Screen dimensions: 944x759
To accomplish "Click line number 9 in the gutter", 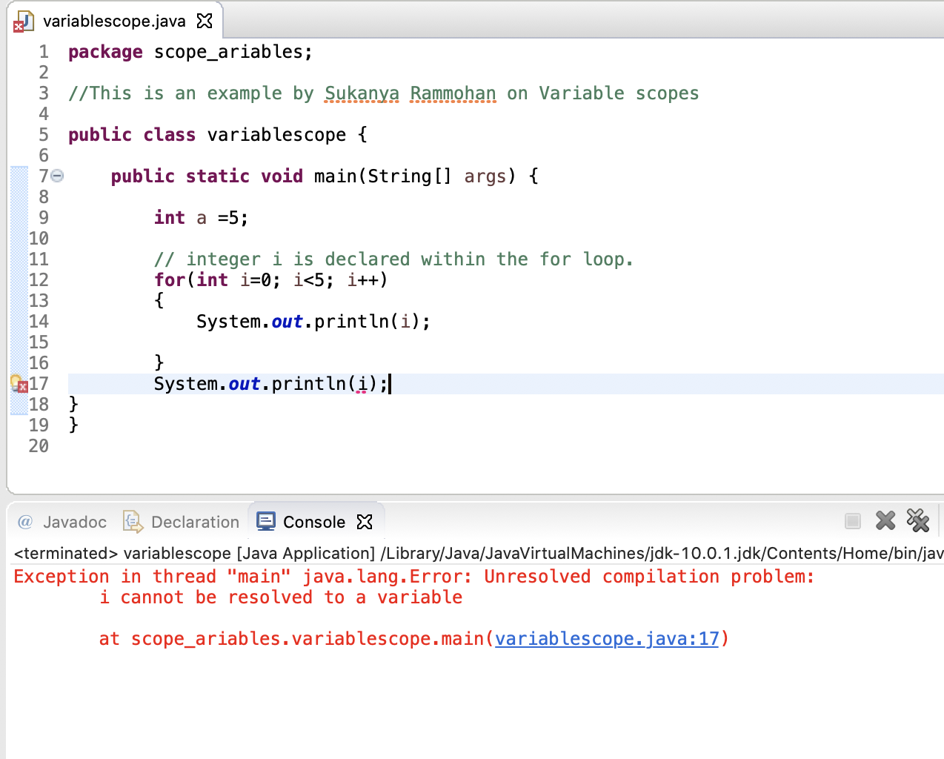I will [x=42, y=217].
